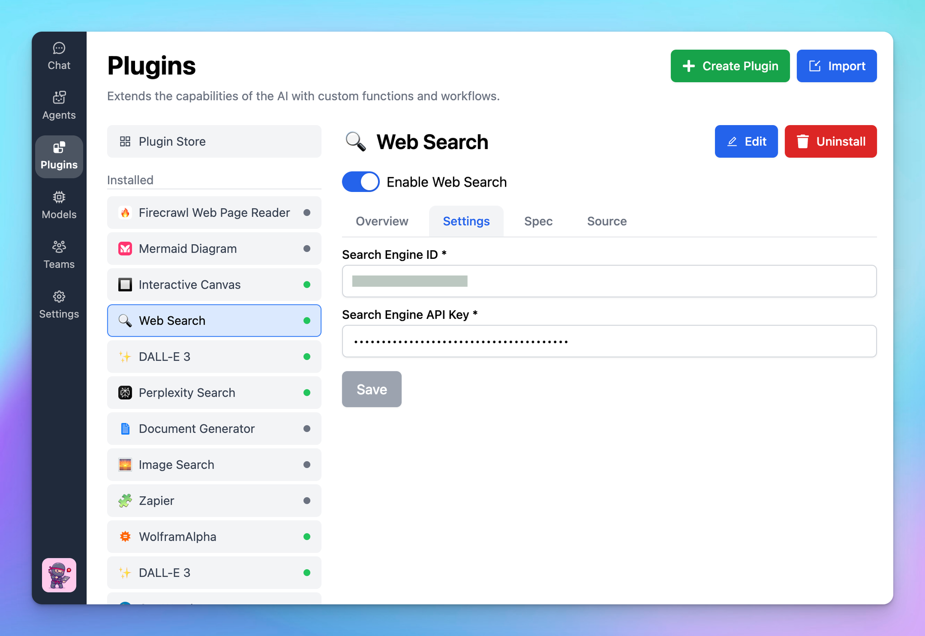Switch to the Spec tab

pos(538,221)
